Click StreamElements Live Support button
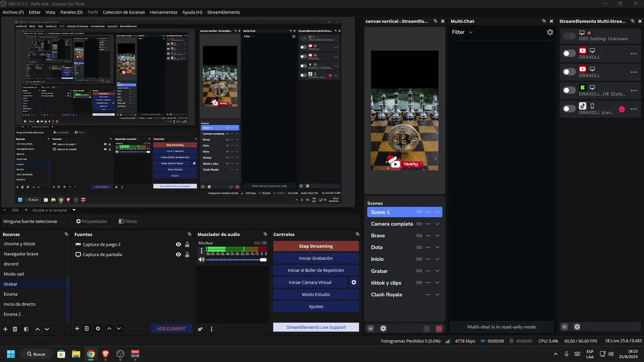Image resolution: width=644 pixels, height=362 pixels. click(x=316, y=327)
